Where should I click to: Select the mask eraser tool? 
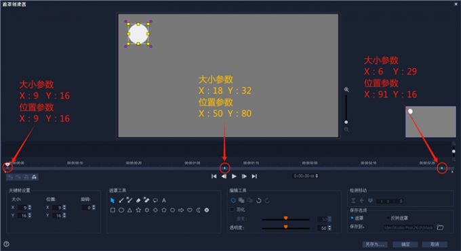138,200
